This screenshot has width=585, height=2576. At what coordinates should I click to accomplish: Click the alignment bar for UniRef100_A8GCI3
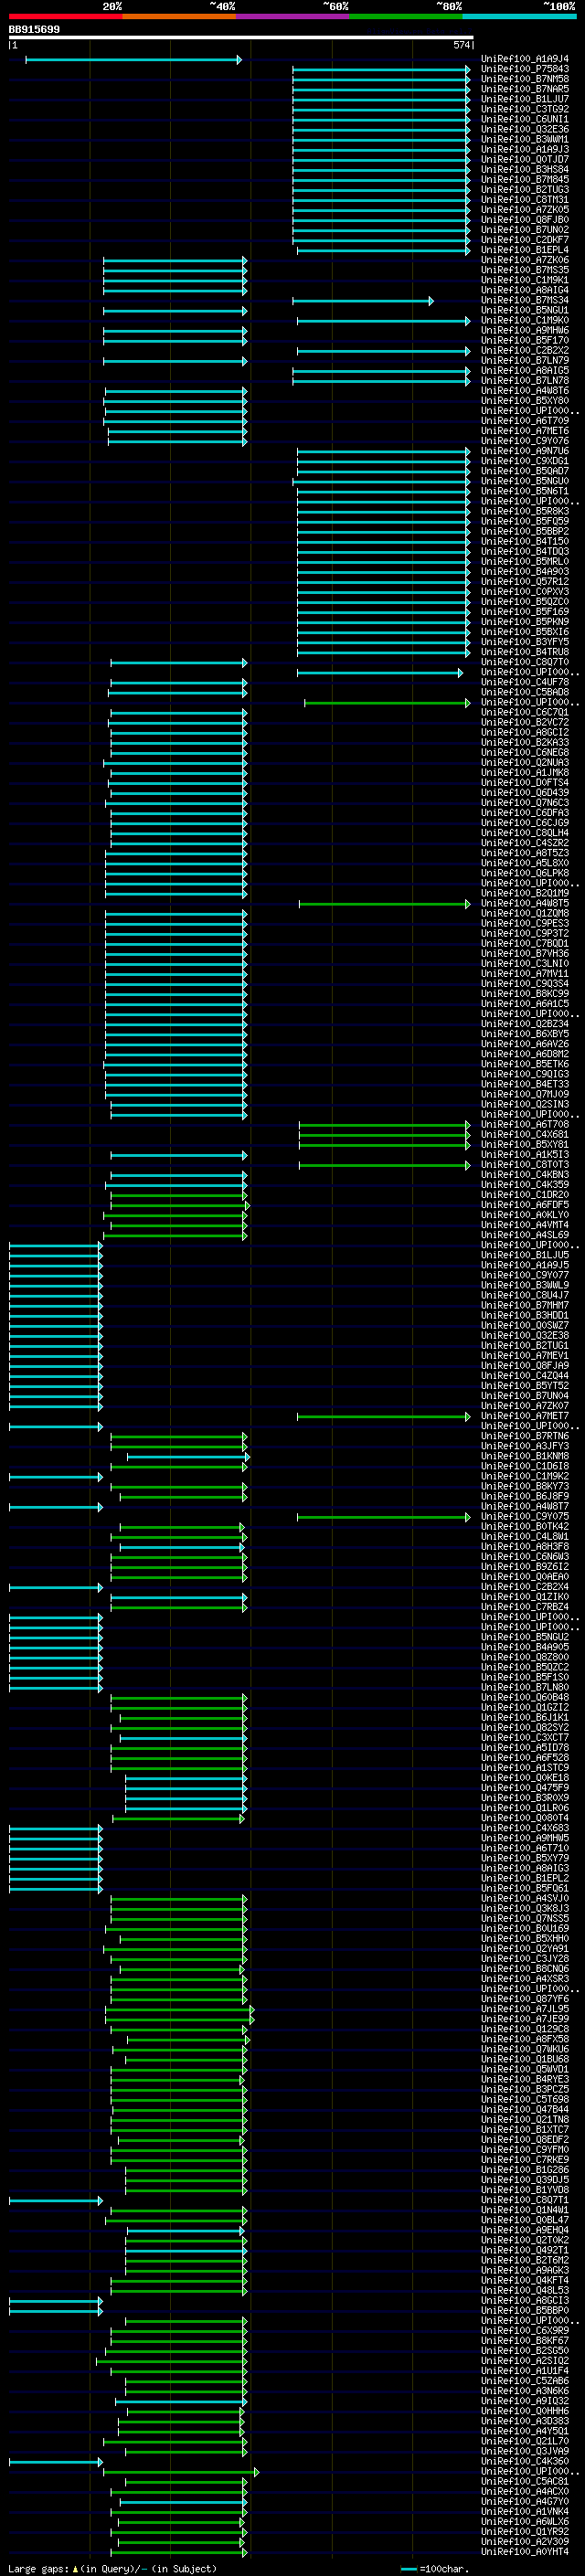coord(56,2301)
